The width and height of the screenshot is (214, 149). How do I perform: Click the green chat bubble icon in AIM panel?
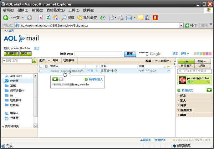pyautogui.click(x=209, y=90)
